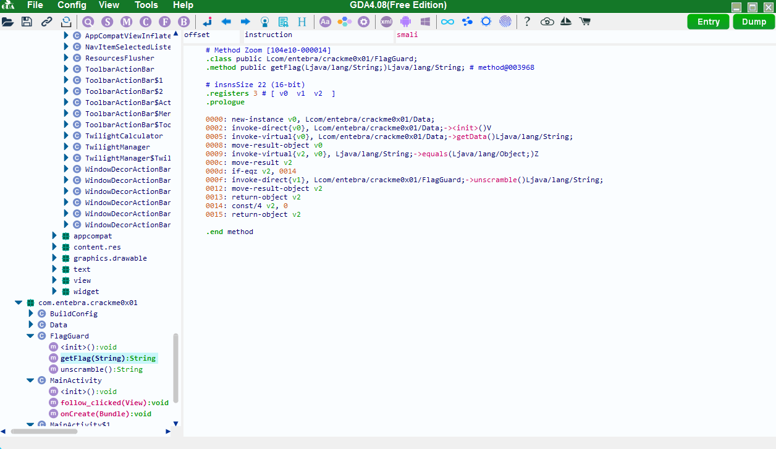Open the Tools menu
The image size is (776, 449).
coord(146,6)
